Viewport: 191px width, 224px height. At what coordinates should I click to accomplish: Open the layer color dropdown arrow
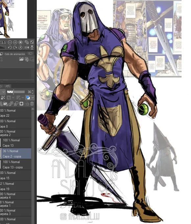coord(33,98)
